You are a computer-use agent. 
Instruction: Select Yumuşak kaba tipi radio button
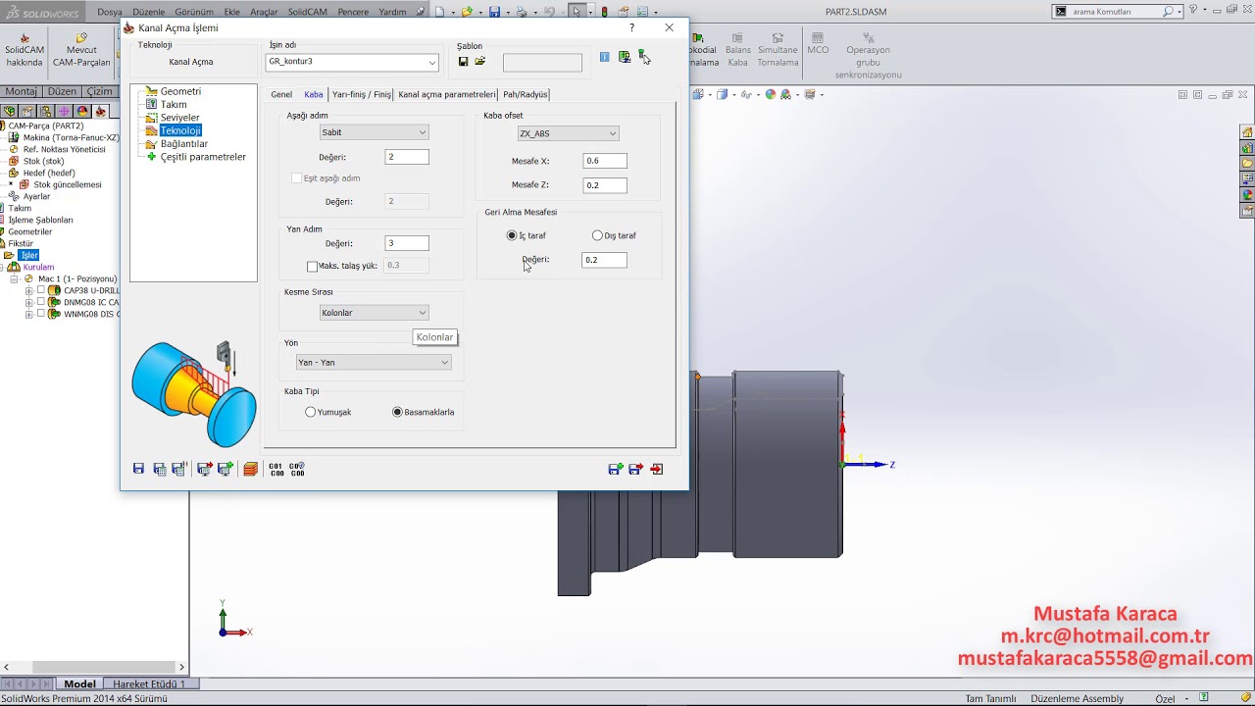(x=310, y=412)
